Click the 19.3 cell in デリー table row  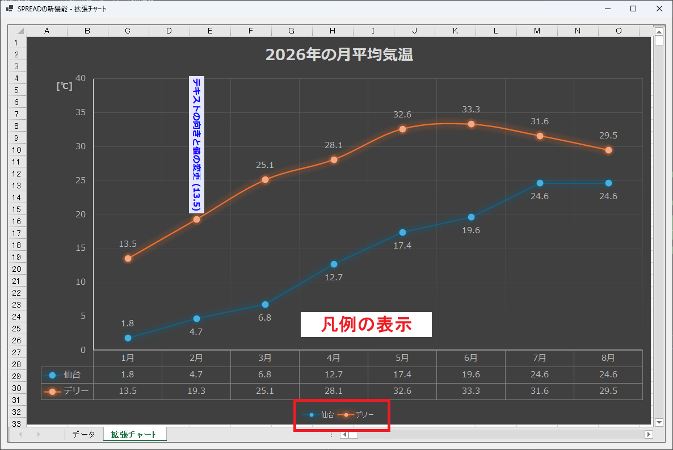(196, 391)
